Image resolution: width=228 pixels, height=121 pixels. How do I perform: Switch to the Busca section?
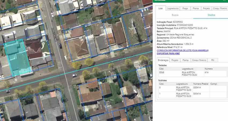point(175,15)
